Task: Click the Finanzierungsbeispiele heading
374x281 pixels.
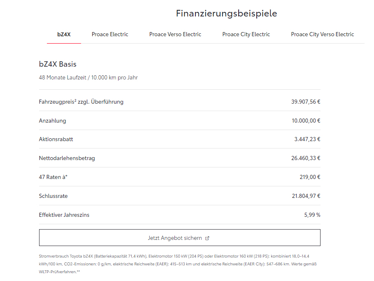Action: [226, 14]
